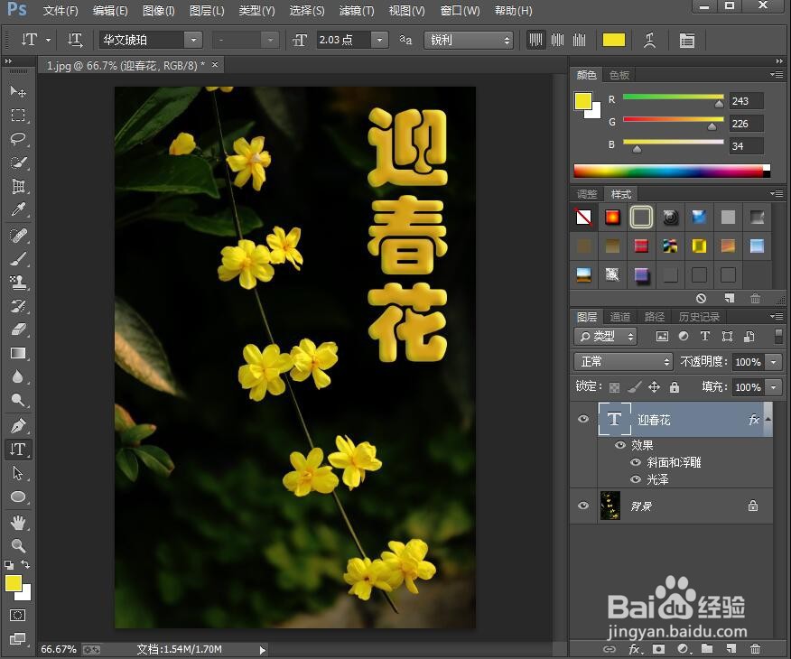
Task: Select the Quick Selection tool
Action: [x=18, y=162]
